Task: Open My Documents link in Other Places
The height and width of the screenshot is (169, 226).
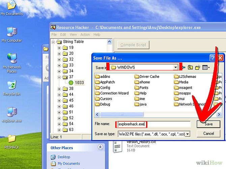Action: (x=69, y=164)
